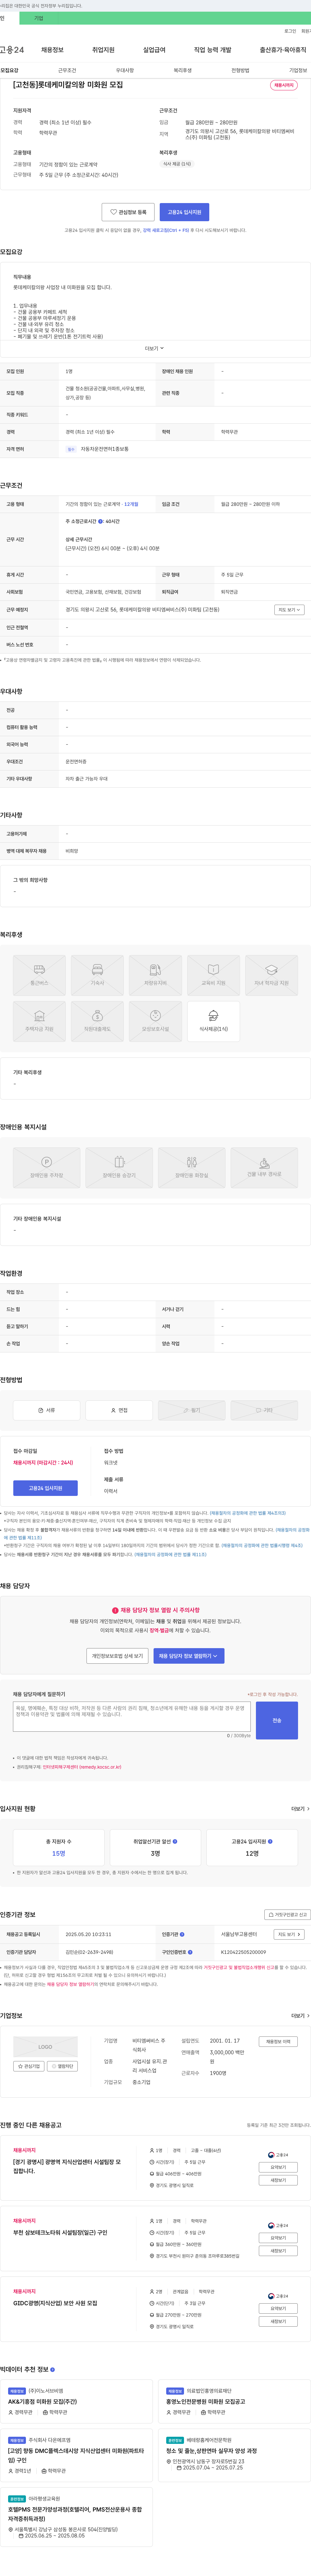Click 고용24 입사지원 button under 접수 마감일
The height and width of the screenshot is (2576, 311).
[x=45, y=1488]
